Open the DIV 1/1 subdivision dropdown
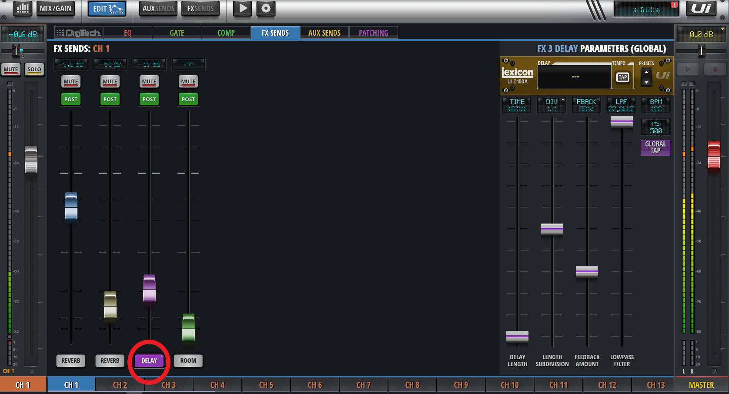 [x=552, y=105]
